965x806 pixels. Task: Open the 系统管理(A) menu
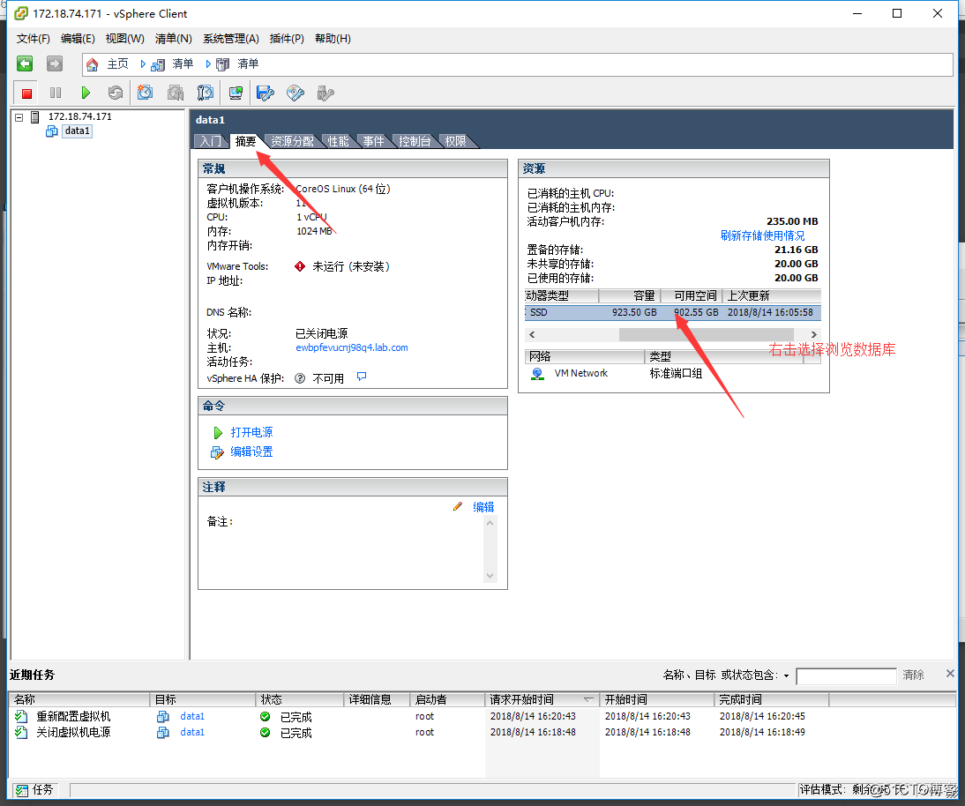click(x=231, y=39)
